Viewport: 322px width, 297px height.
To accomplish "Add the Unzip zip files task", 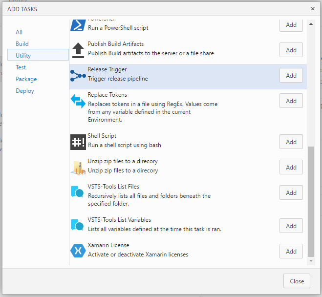I will (x=291, y=168).
